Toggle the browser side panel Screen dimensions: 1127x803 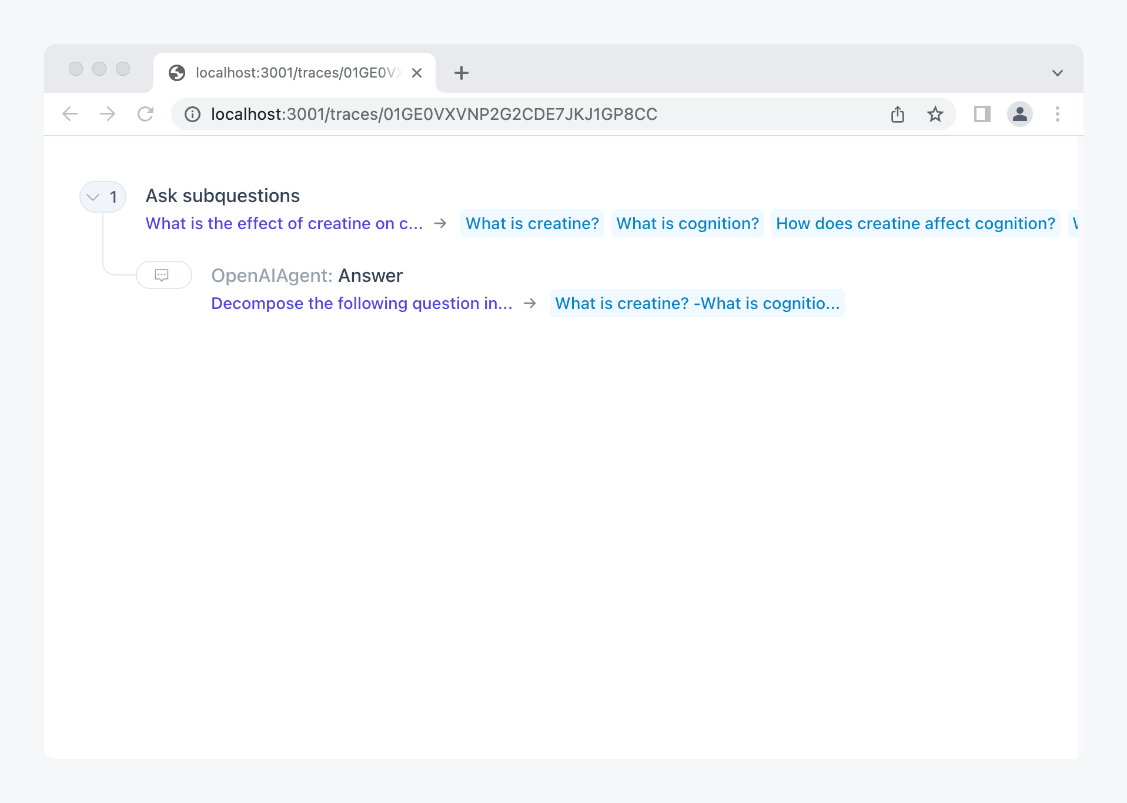coord(982,114)
